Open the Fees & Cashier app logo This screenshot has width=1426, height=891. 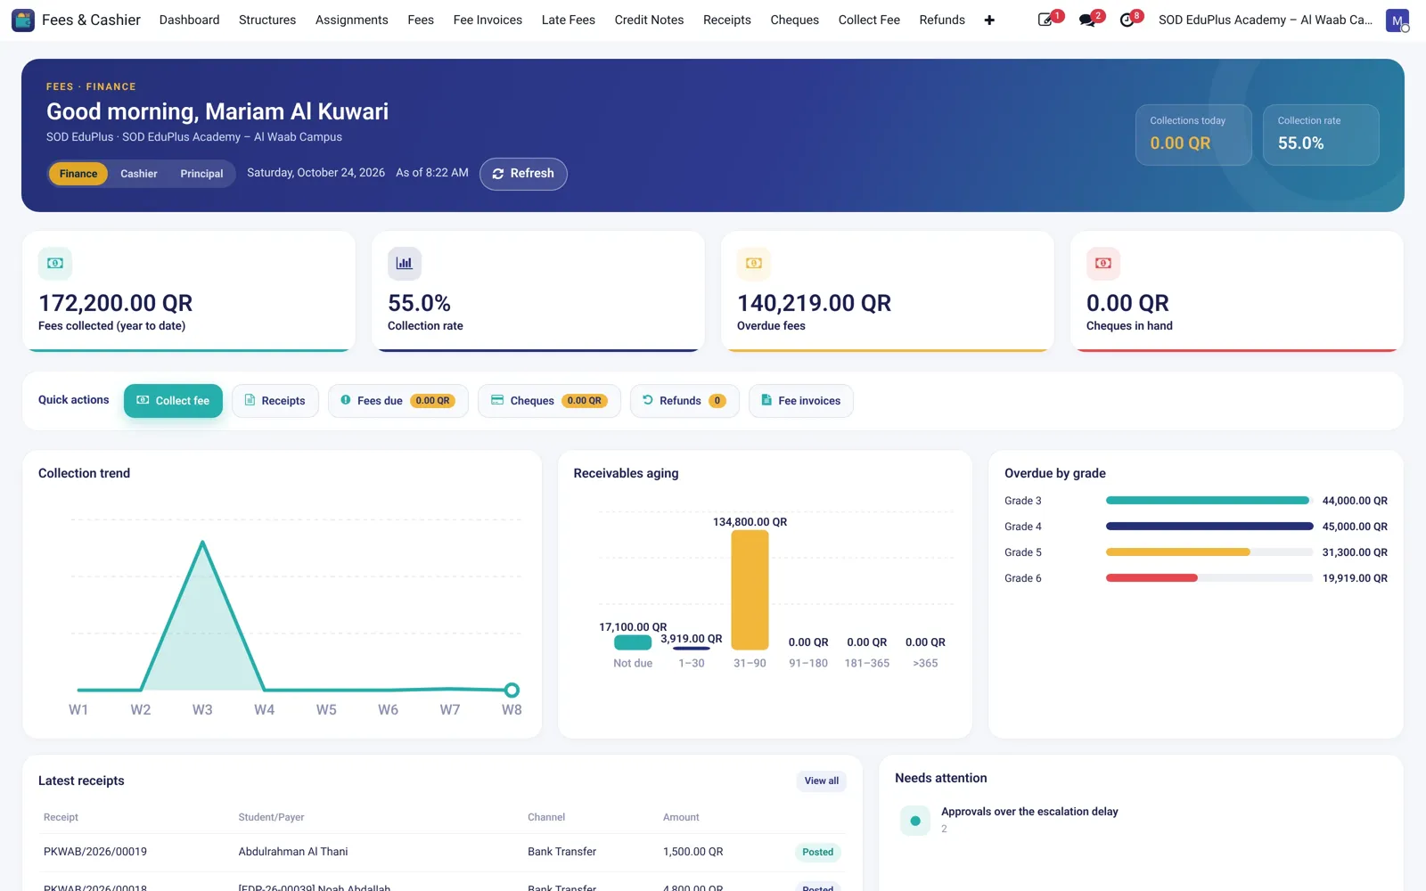[23, 20]
